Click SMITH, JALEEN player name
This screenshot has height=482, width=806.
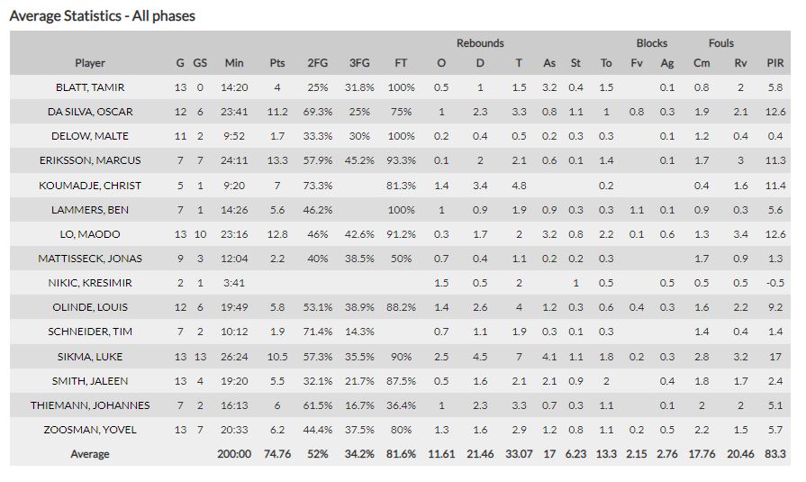(x=90, y=381)
